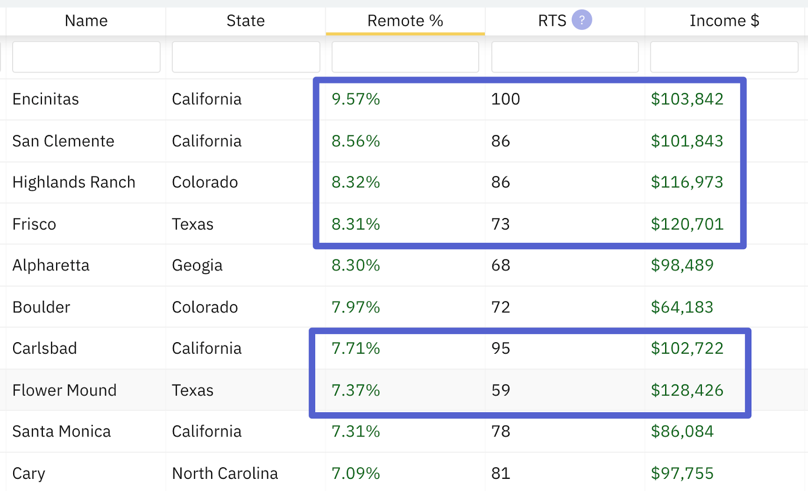Click the Remote % filter box

[405, 57]
